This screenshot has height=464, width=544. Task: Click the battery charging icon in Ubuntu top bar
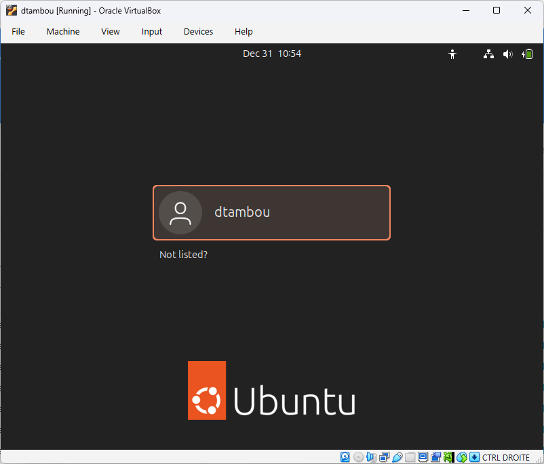527,54
